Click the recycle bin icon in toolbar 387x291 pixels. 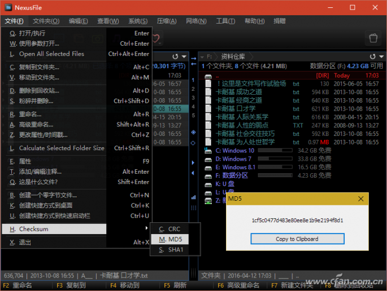pyautogui.click(x=373, y=38)
